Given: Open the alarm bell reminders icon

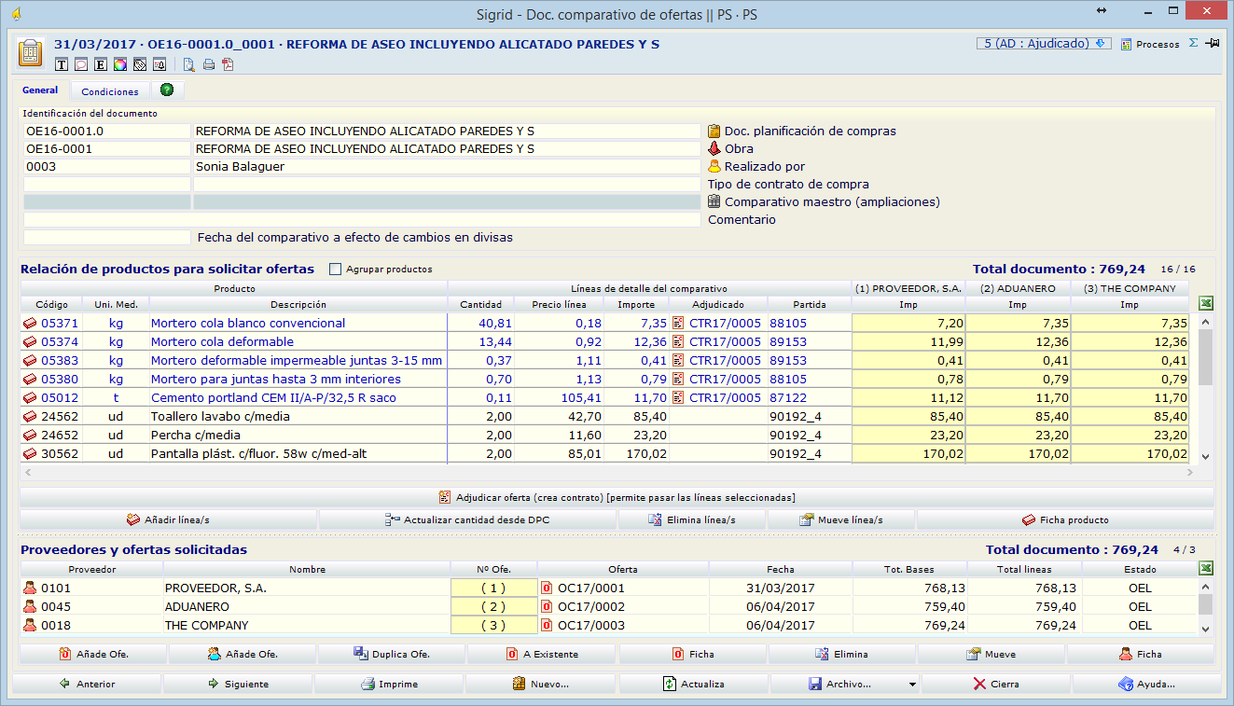Looking at the screenshot, I should click(159, 64).
